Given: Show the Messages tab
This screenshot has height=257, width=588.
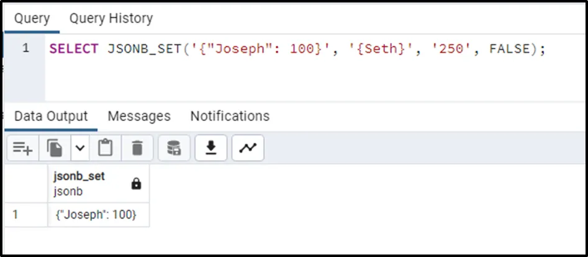Looking at the screenshot, I should coord(138,116).
